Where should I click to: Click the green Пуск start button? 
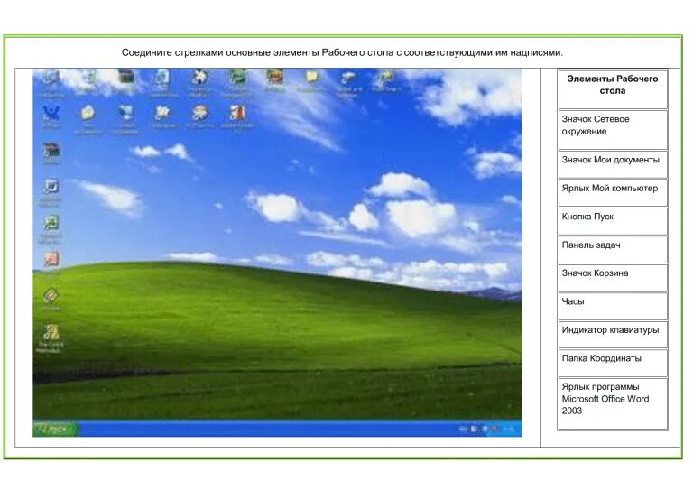point(55,429)
